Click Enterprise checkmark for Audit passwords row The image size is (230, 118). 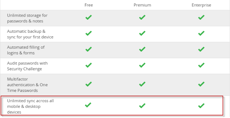pyautogui.click(x=201, y=65)
